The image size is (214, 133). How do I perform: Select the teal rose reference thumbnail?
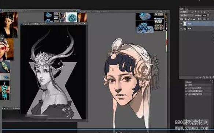point(71,17)
